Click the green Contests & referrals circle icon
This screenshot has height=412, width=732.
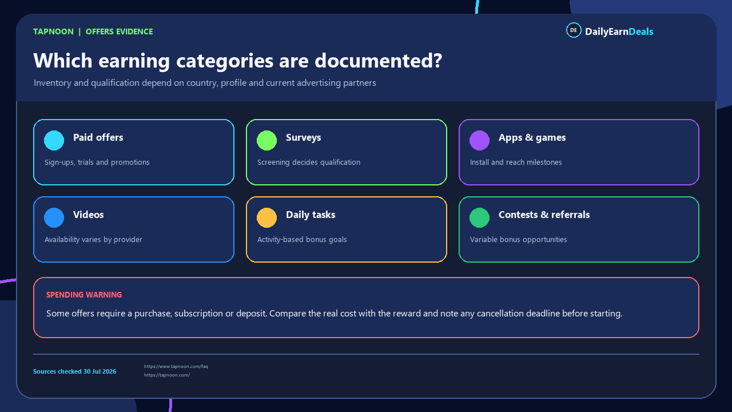coord(480,217)
